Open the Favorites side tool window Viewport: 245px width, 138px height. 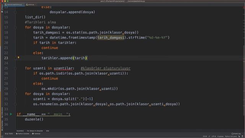coord(2,125)
